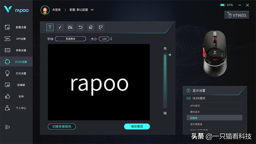Click the brightness slider track

[165, 81]
